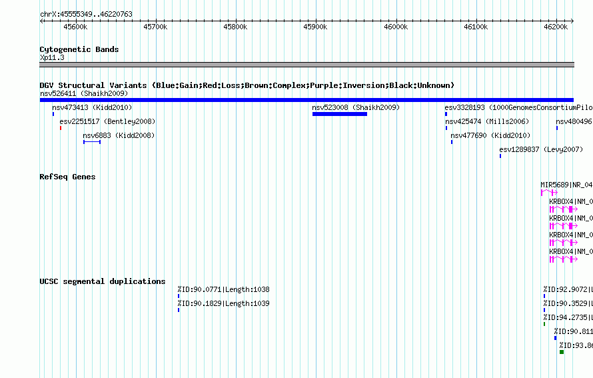Select the last KRBOX4 magenta transcript glyph
593x378 pixels.
tap(564, 259)
